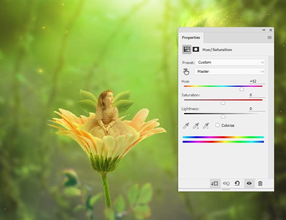This screenshot has height=220, width=286.
Task: Choose the Subtract from Sample eyedropper
Action: point(206,126)
